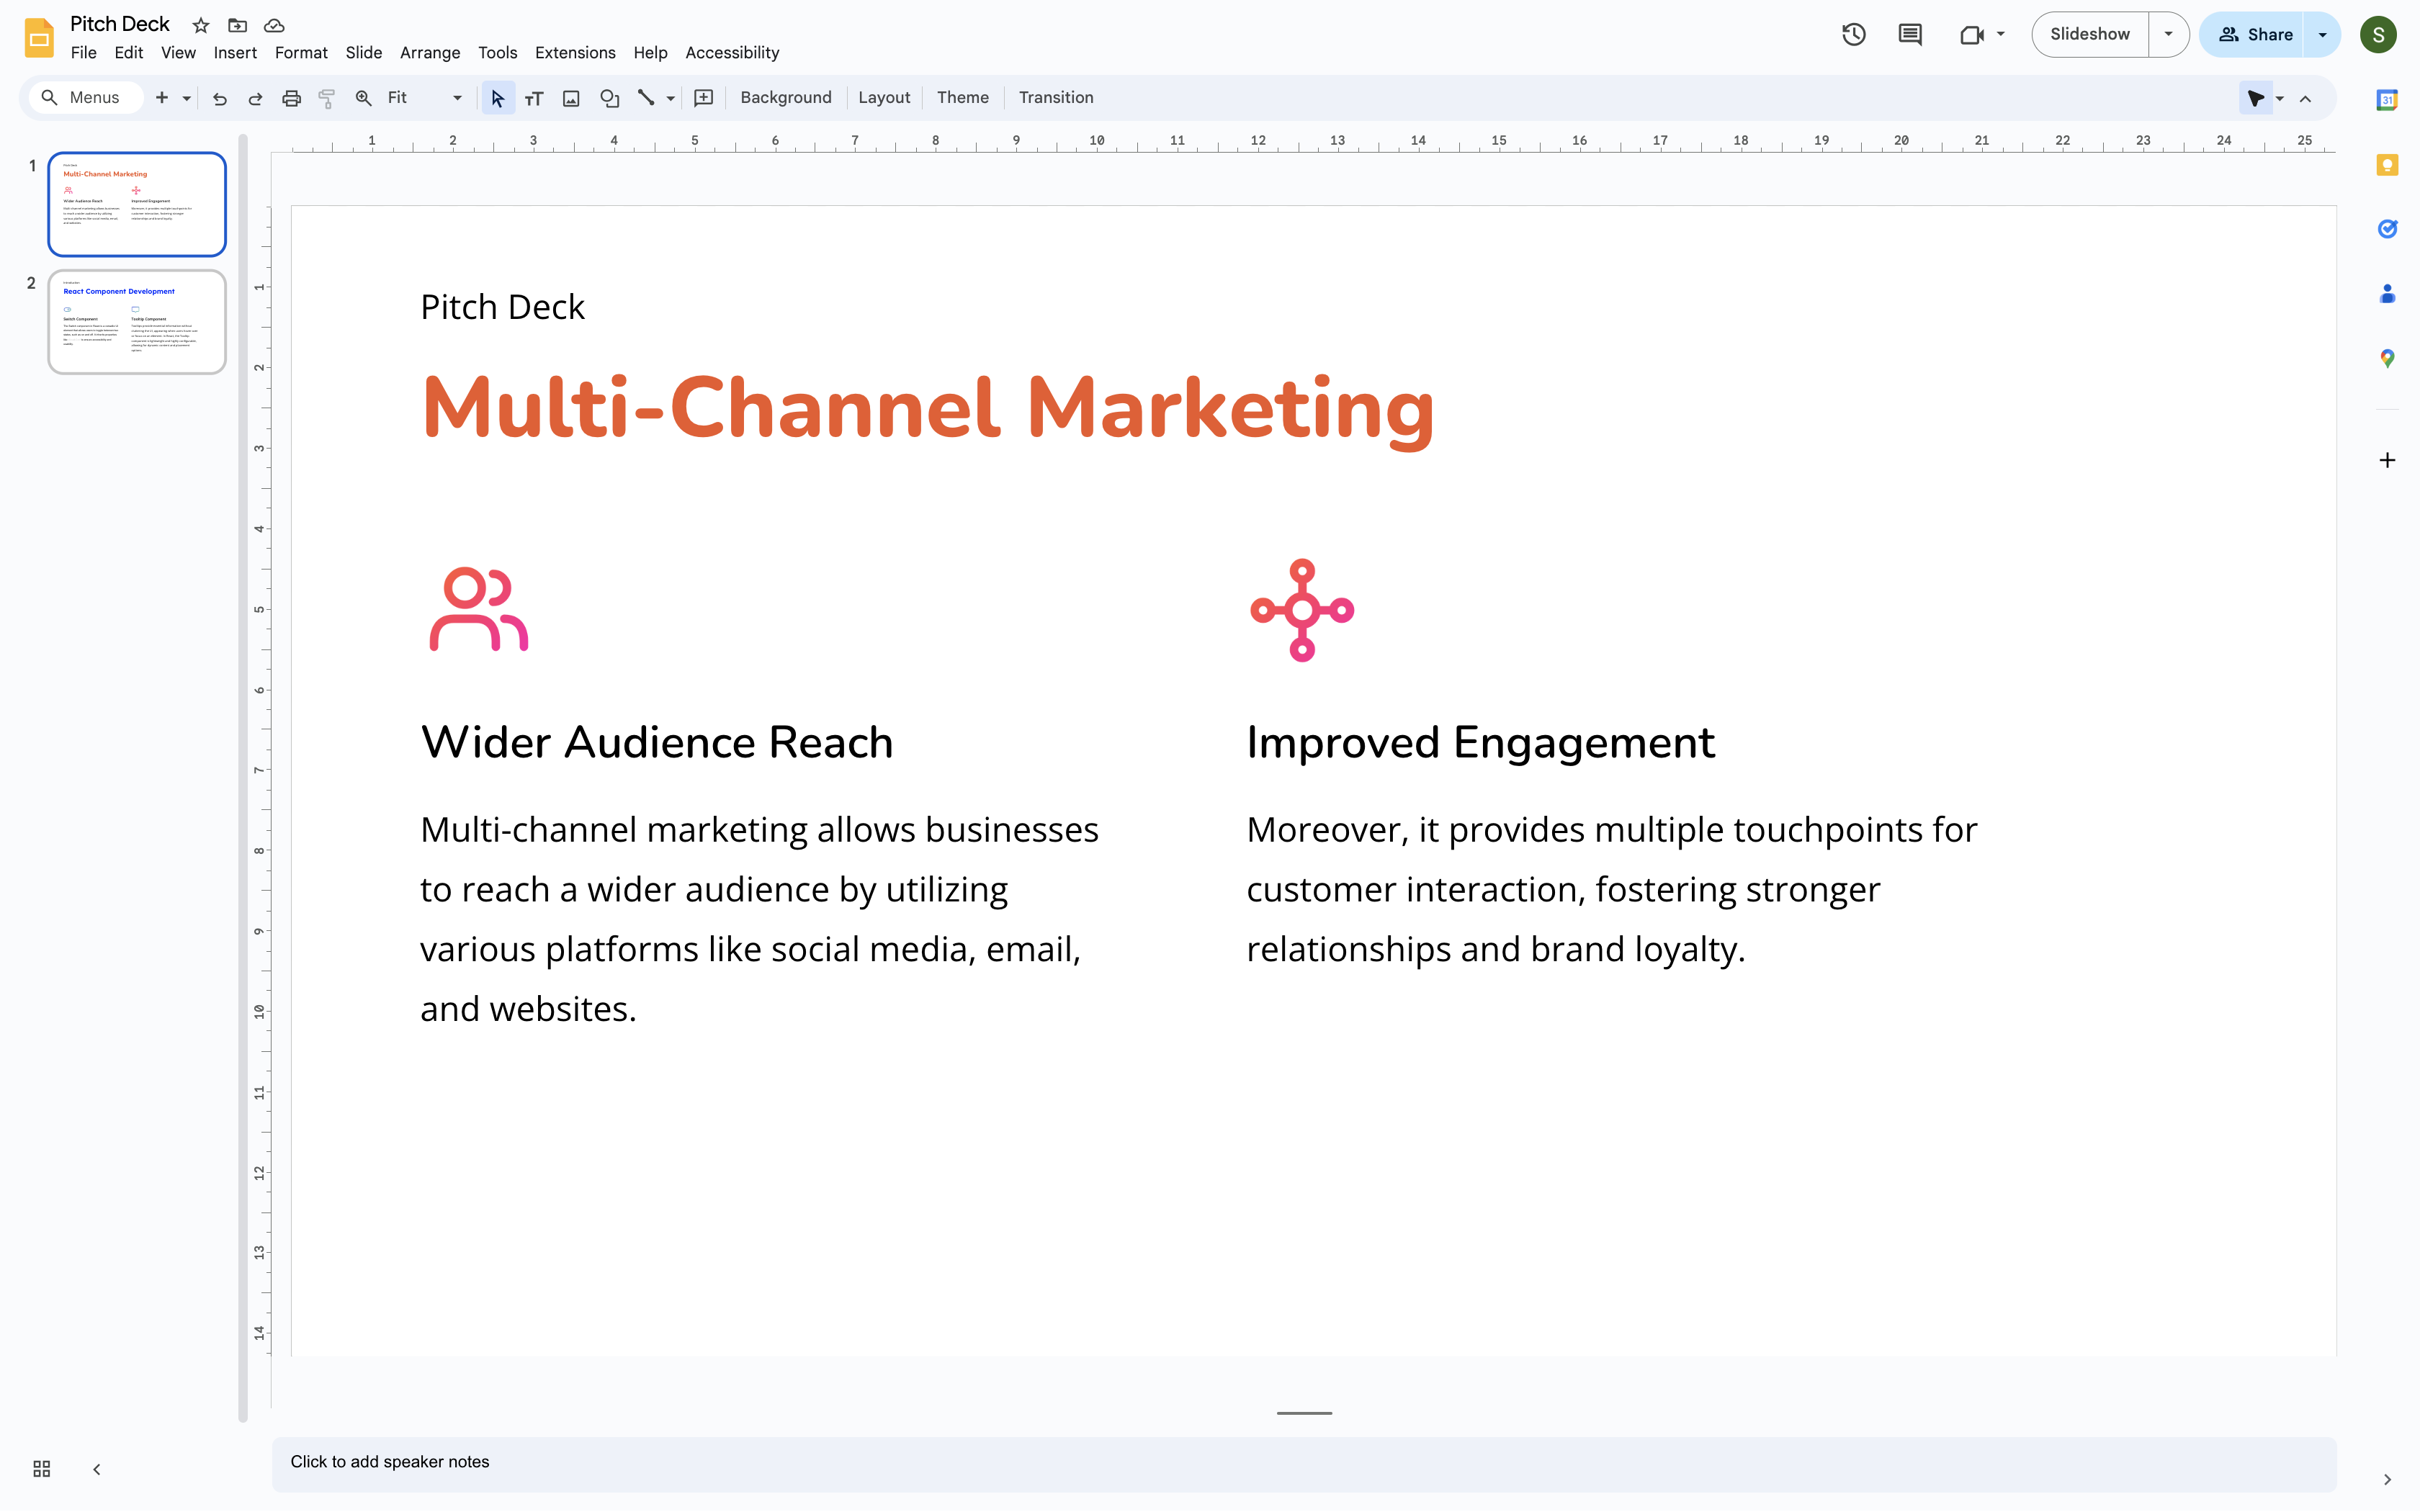The image size is (2420, 1512).
Task: Click the Slideshow button
Action: coord(2090,34)
